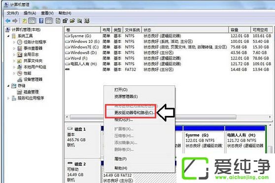Choose 属性(P) from the context menu
The height and width of the screenshot is (183, 275).
coord(120,159)
